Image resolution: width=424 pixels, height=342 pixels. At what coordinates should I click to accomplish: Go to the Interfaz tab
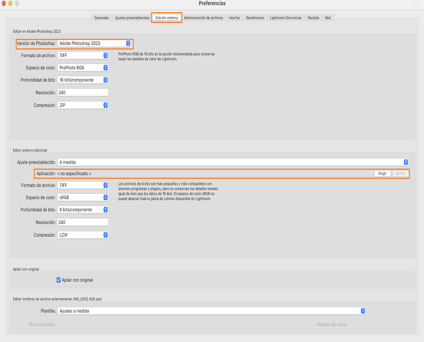234,17
